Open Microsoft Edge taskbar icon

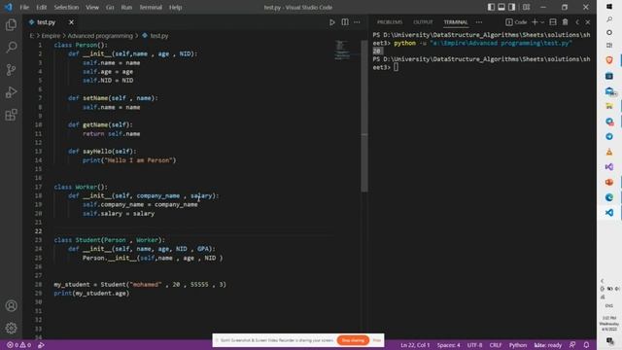click(x=609, y=197)
